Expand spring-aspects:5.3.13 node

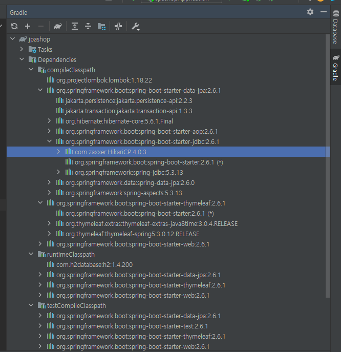tap(49, 193)
